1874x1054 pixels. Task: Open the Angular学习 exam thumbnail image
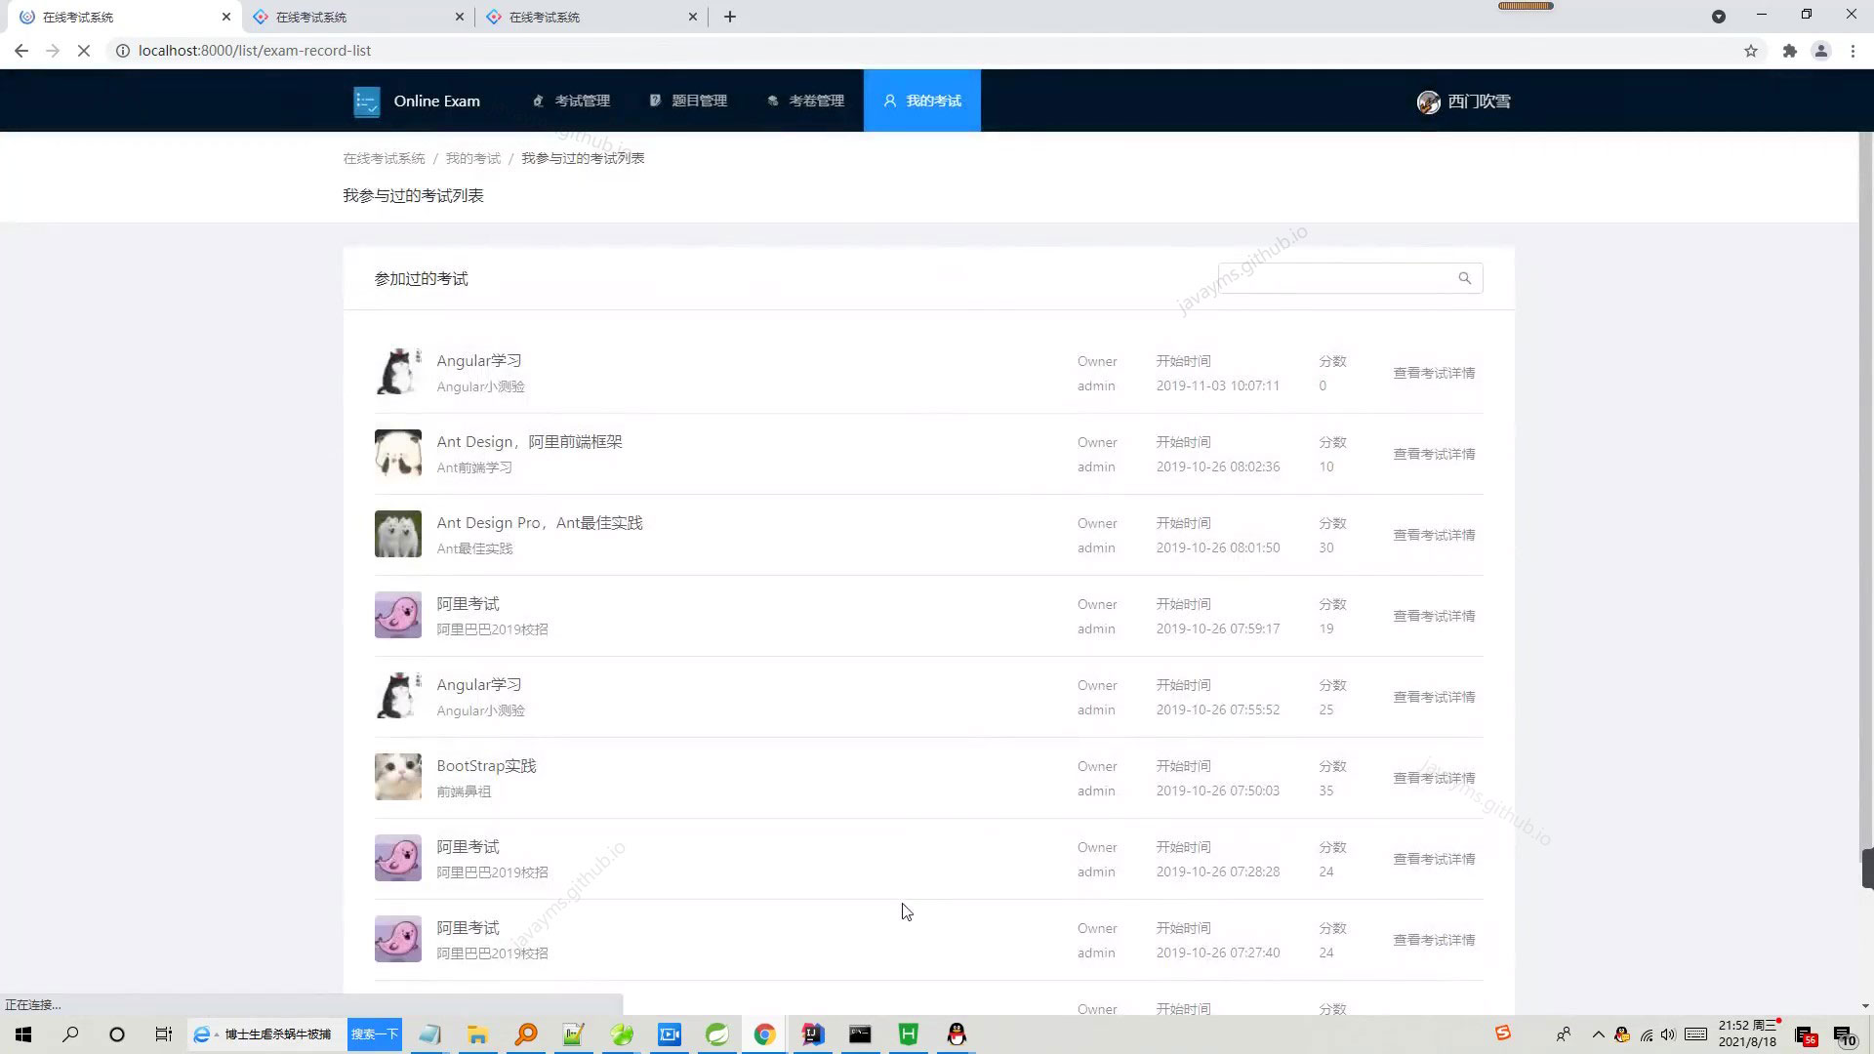tap(397, 371)
